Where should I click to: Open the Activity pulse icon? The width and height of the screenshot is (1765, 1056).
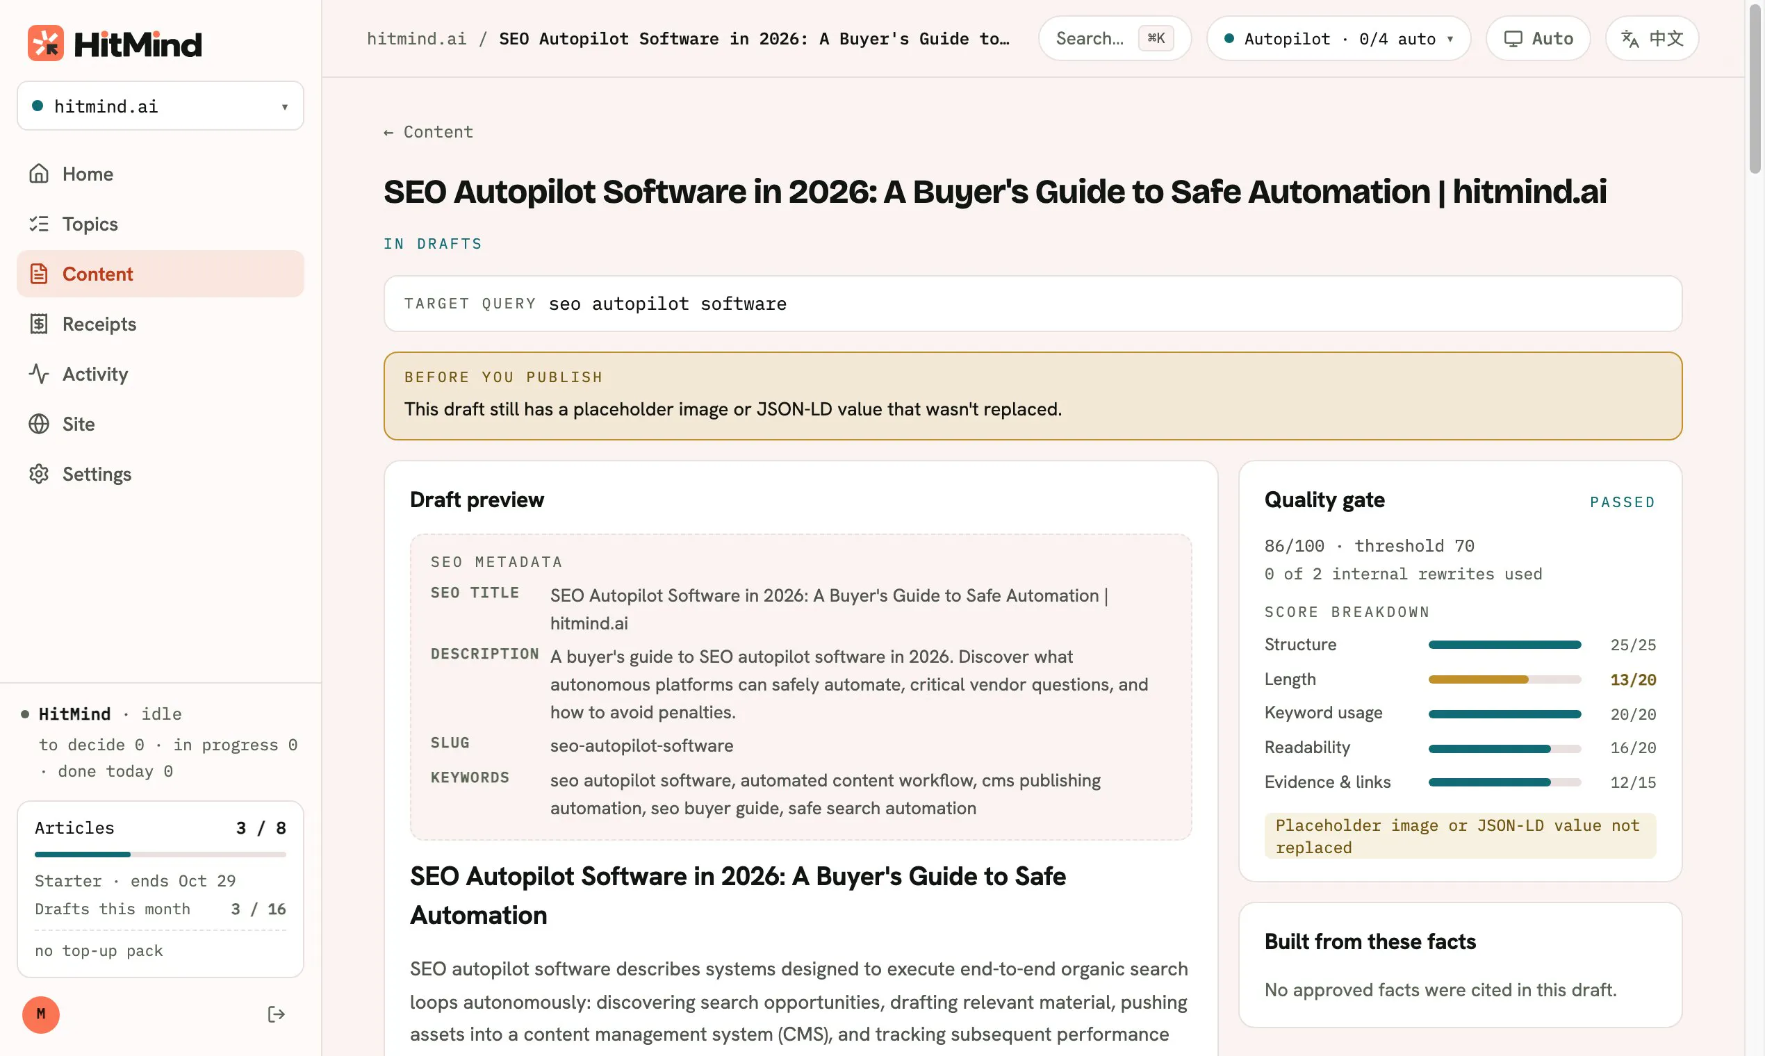click(39, 374)
